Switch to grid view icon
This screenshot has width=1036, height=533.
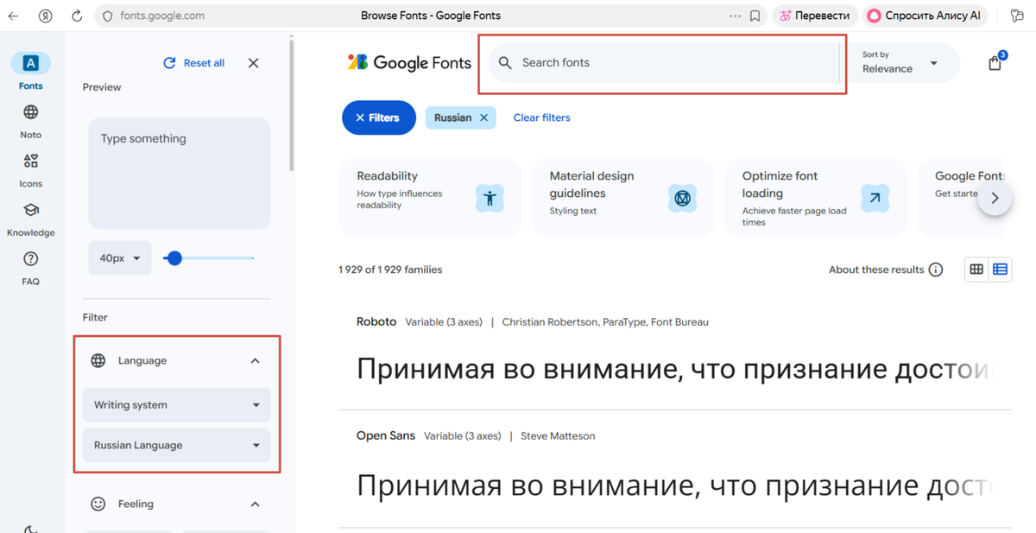pyautogui.click(x=976, y=270)
